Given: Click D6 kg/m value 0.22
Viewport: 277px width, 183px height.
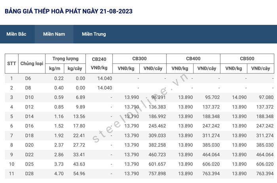Looking at the screenshot, I should 59,78.
